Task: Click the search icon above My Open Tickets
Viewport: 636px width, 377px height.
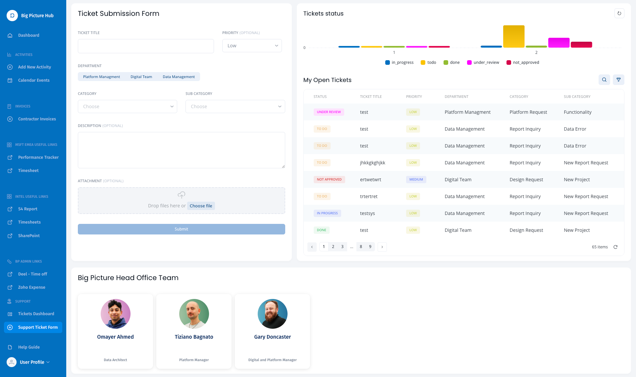Action: pos(604,80)
